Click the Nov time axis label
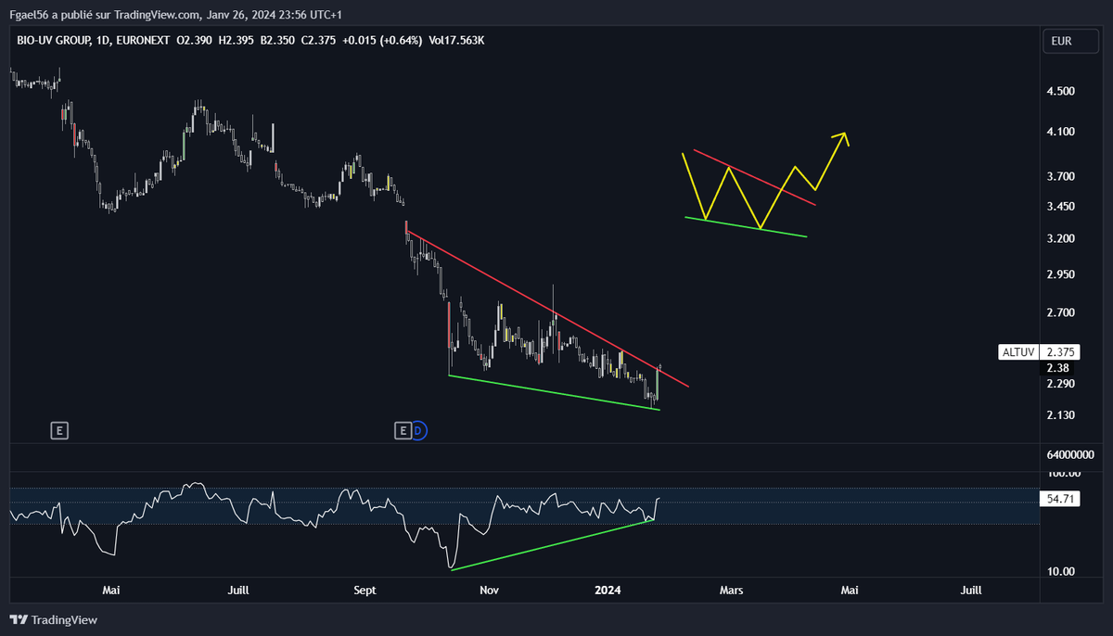The image size is (1113, 636). [x=491, y=590]
